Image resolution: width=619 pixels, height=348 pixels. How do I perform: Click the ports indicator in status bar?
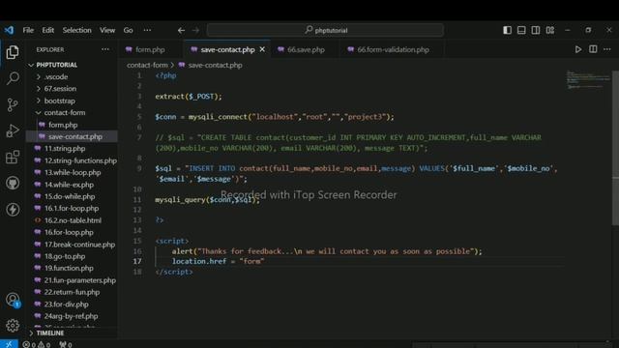tap(66, 344)
